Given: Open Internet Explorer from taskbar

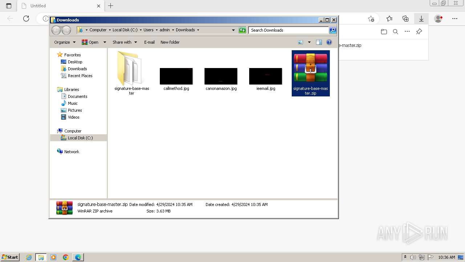Looking at the screenshot, I should (29, 257).
